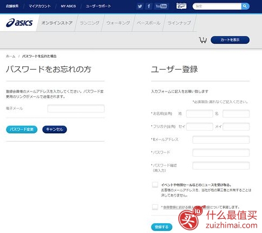Focus the 名 name field

point(236,114)
